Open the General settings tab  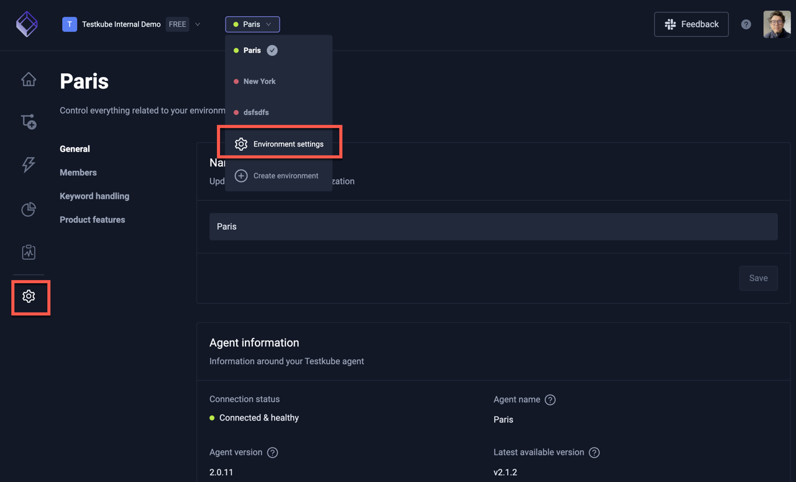click(75, 149)
